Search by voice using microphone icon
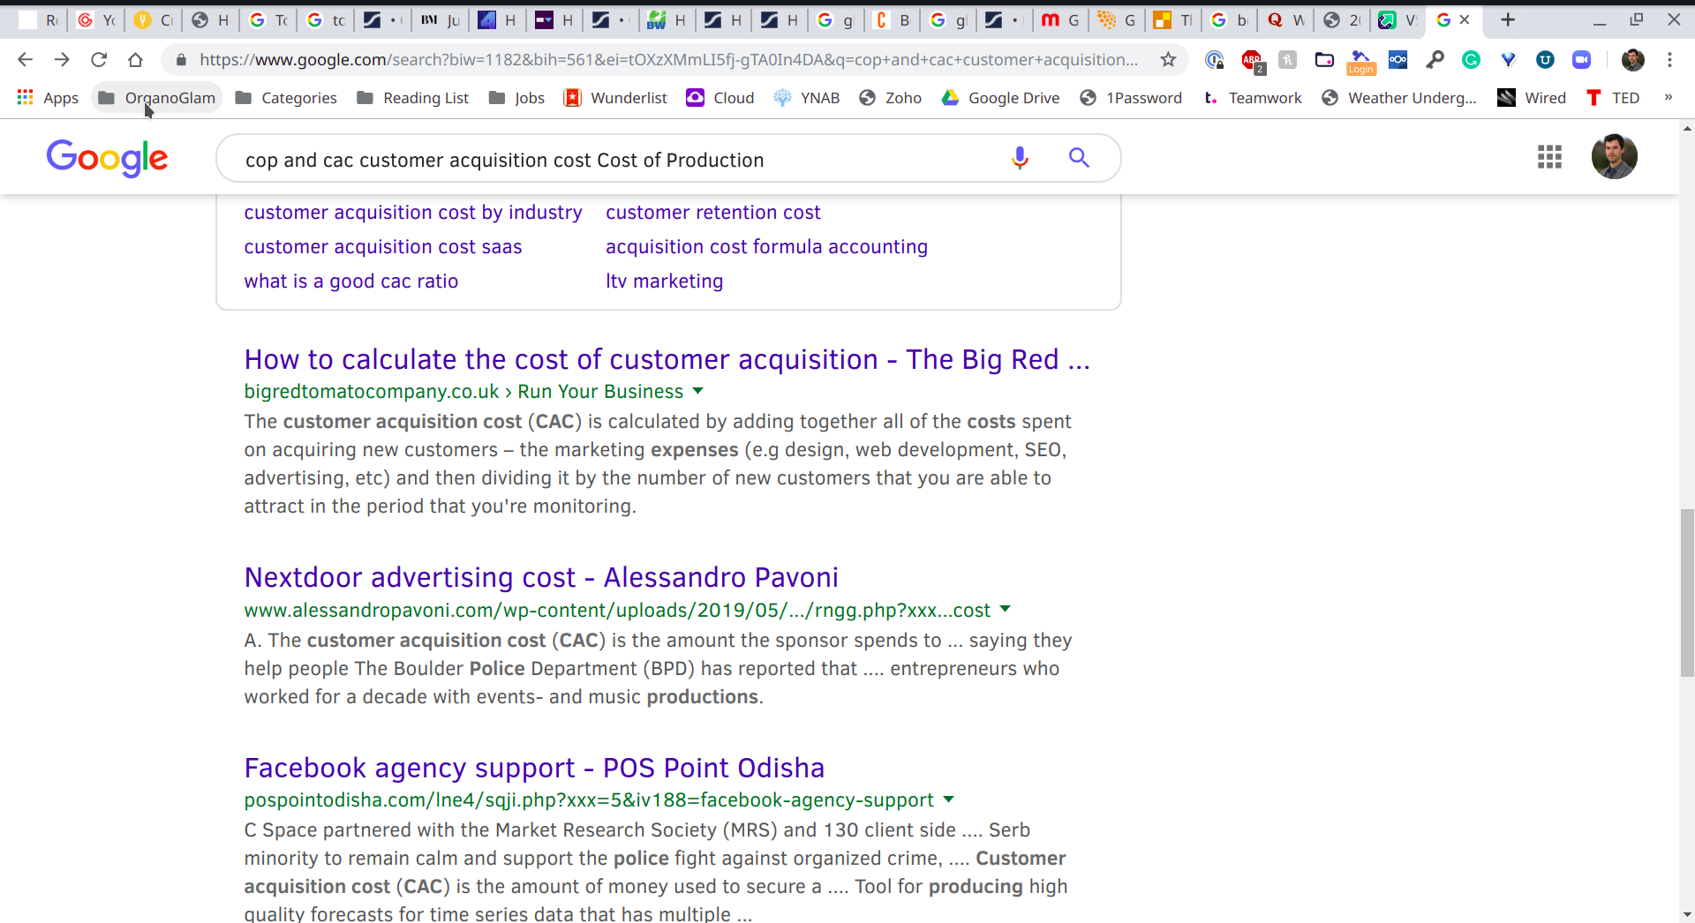Viewport: 1695px width, 923px height. coord(1020,158)
